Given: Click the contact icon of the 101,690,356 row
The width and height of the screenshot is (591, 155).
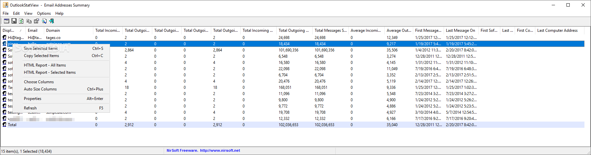Looking at the screenshot, I should 5,50.
